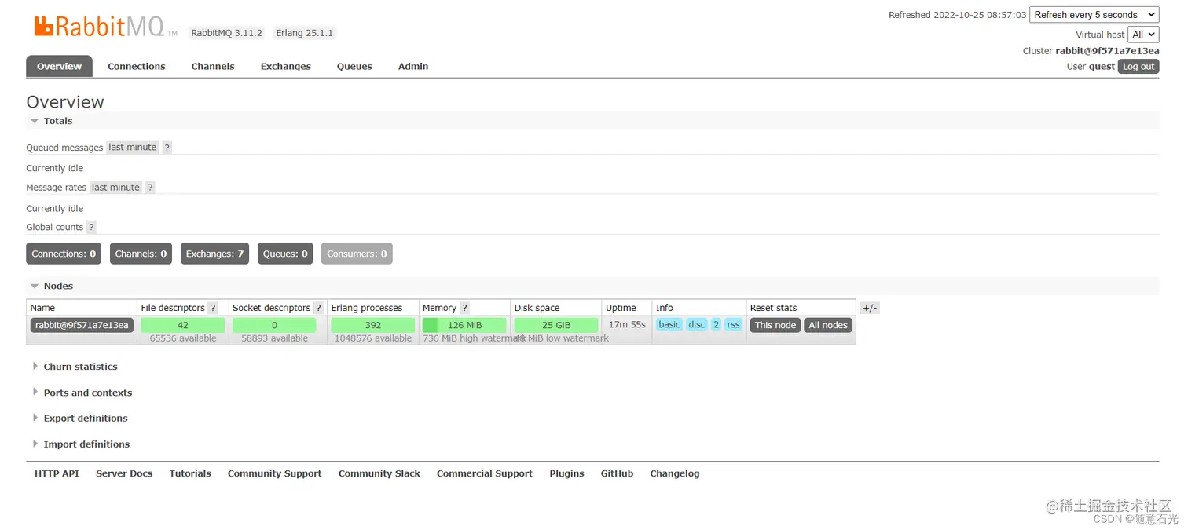Open GitHub footer link
The image size is (1188, 530).
(618, 473)
